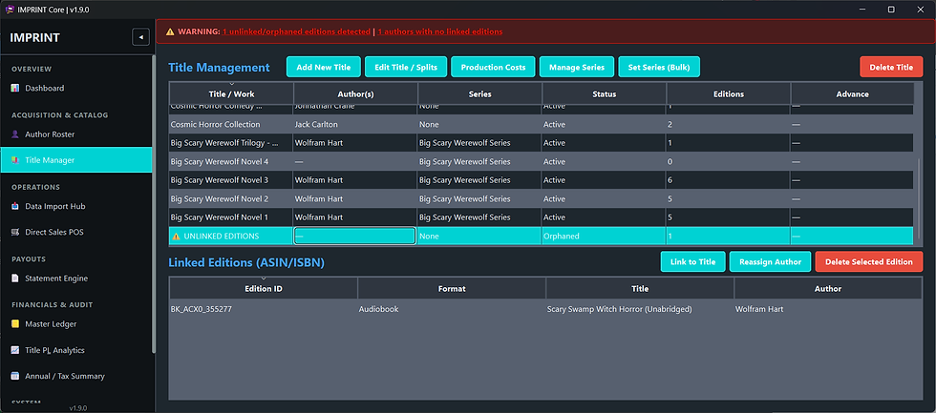
Task: Click the Orphaned status cell
Action: pyautogui.click(x=604, y=236)
